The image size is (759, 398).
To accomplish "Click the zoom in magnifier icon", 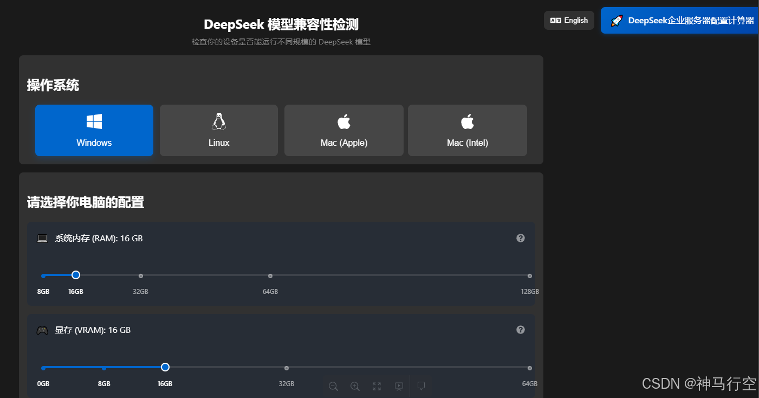I will [x=355, y=386].
